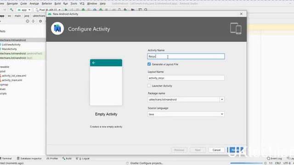This screenshot has height=165, width=294.
Task: Click the Finish button
Action: [x=235, y=150]
